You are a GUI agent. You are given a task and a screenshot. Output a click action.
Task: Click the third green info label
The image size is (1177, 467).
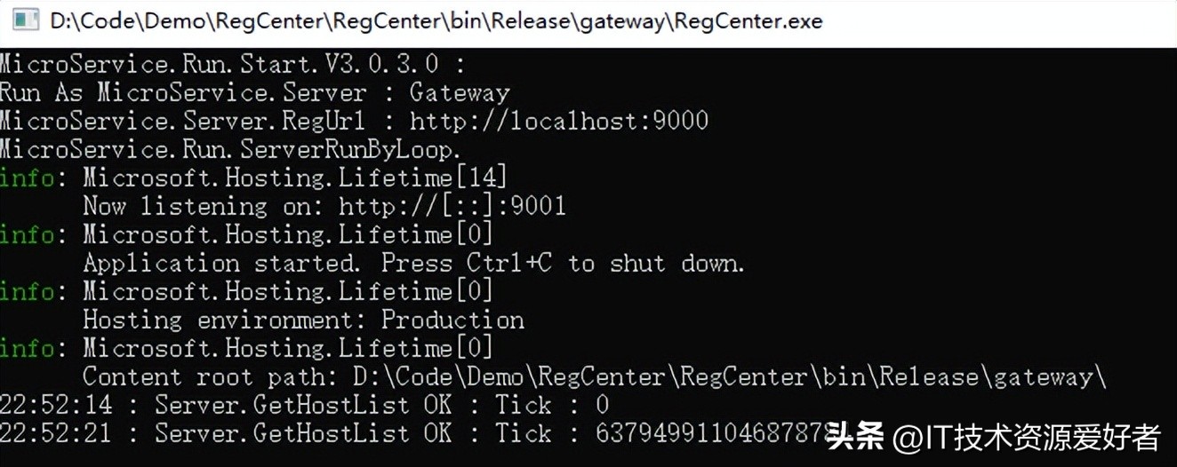pyautogui.click(x=27, y=291)
